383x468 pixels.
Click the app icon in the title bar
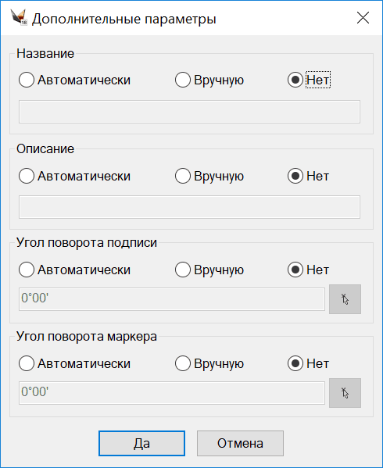19,18
